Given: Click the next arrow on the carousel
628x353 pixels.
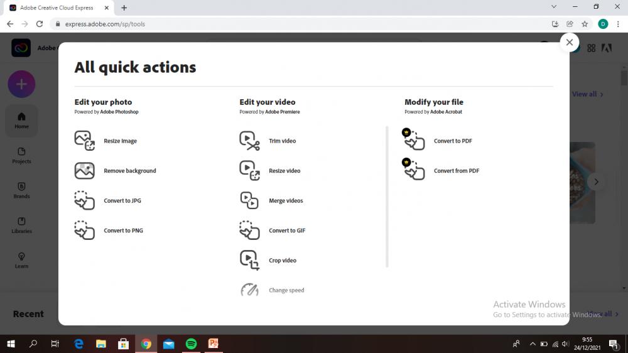Looking at the screenshot, I should click(x=596, y=182).
